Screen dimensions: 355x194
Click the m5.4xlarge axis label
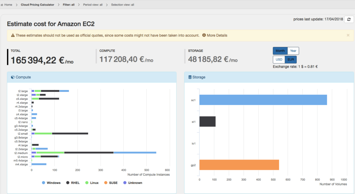[x=20, y=161]
